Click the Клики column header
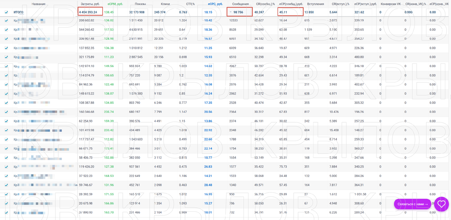Image resolution: width=451 pixels, height=220 pixels. [165, 4]
